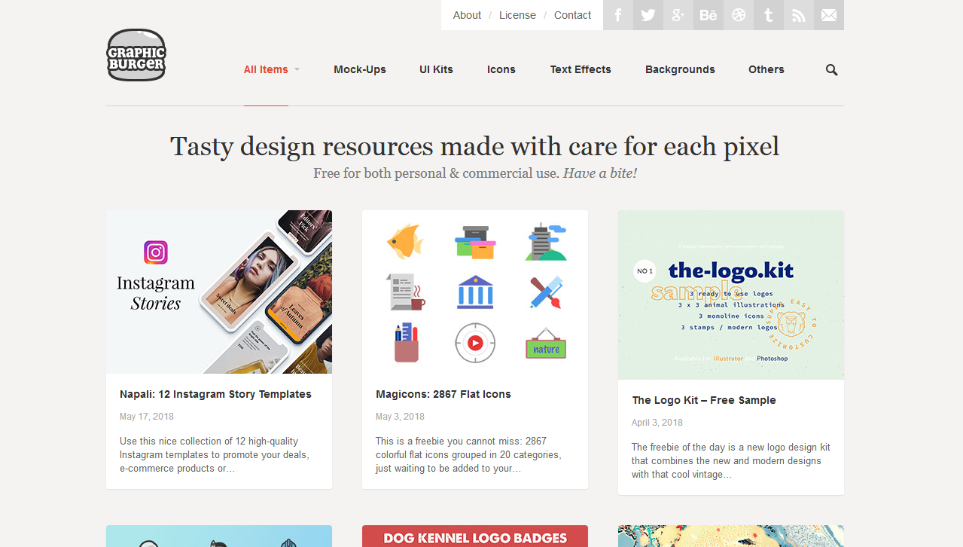Open the Facebook social icon
Image resolution: width=963 pixels, height=547 pixels.
pyautogui.click(x=618, y=15)
